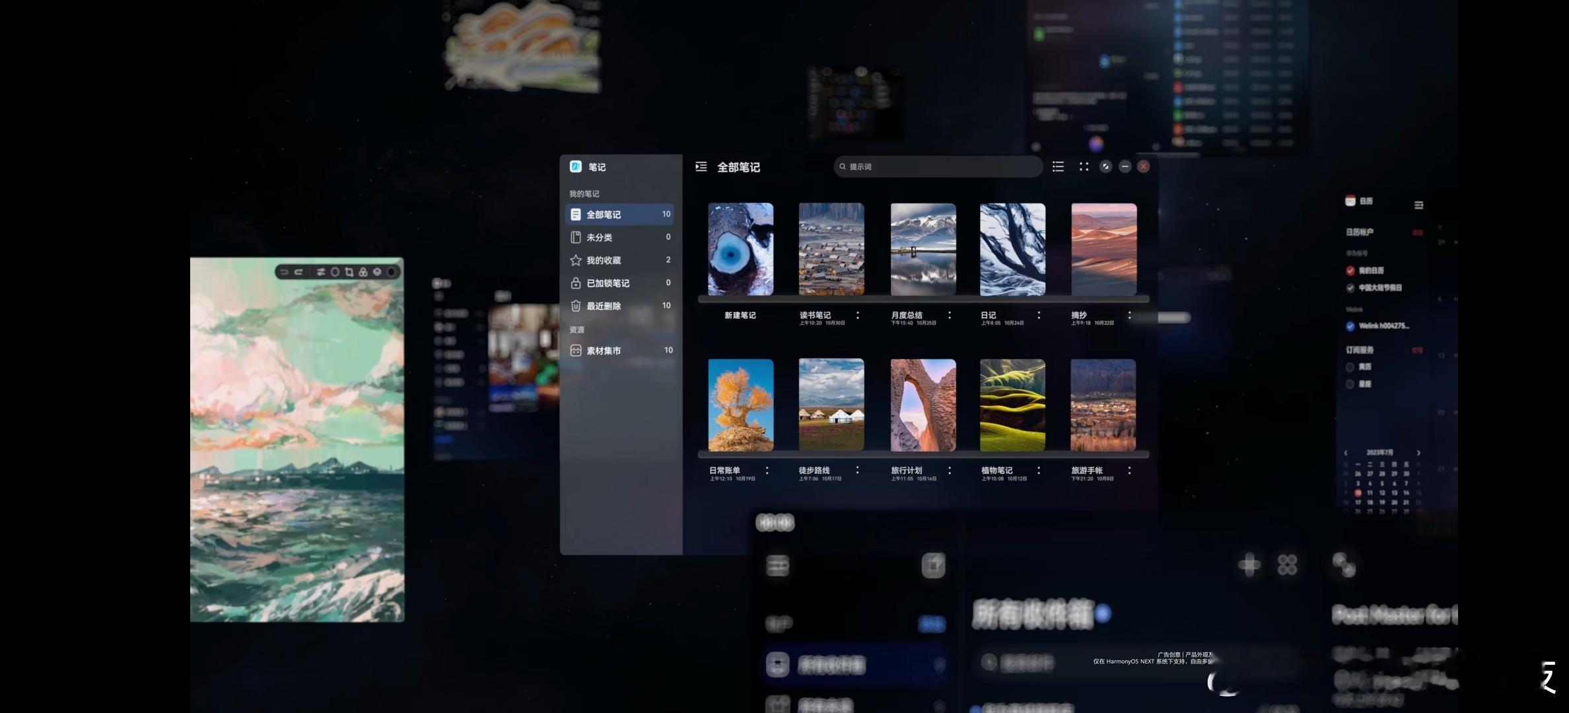Go to next month in mini calendar
Screen dimensions: 1569x713
point(1418,453)
